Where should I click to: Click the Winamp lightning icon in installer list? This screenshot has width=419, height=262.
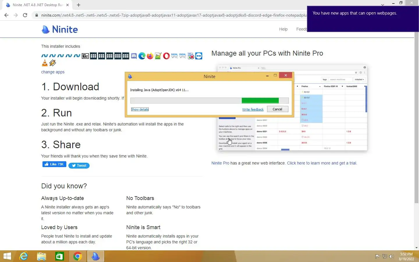(x=53, y=63)
